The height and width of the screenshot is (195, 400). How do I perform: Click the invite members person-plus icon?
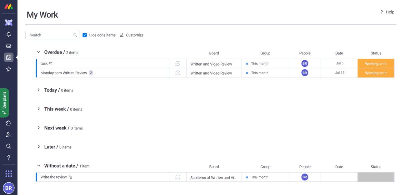(x=9, y=135)
